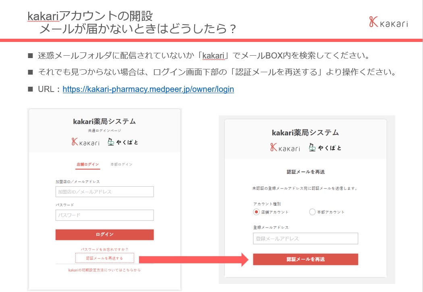
Task: Click the kakari logo at top right of slide
Action: pyautogui.click(x=388, y=22)
